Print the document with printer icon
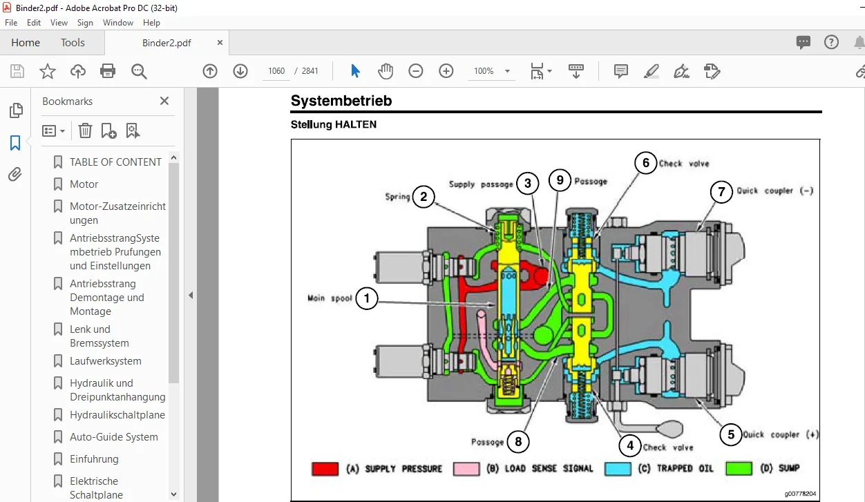This screenshot has height=502, width=865. tap(108, 71)
